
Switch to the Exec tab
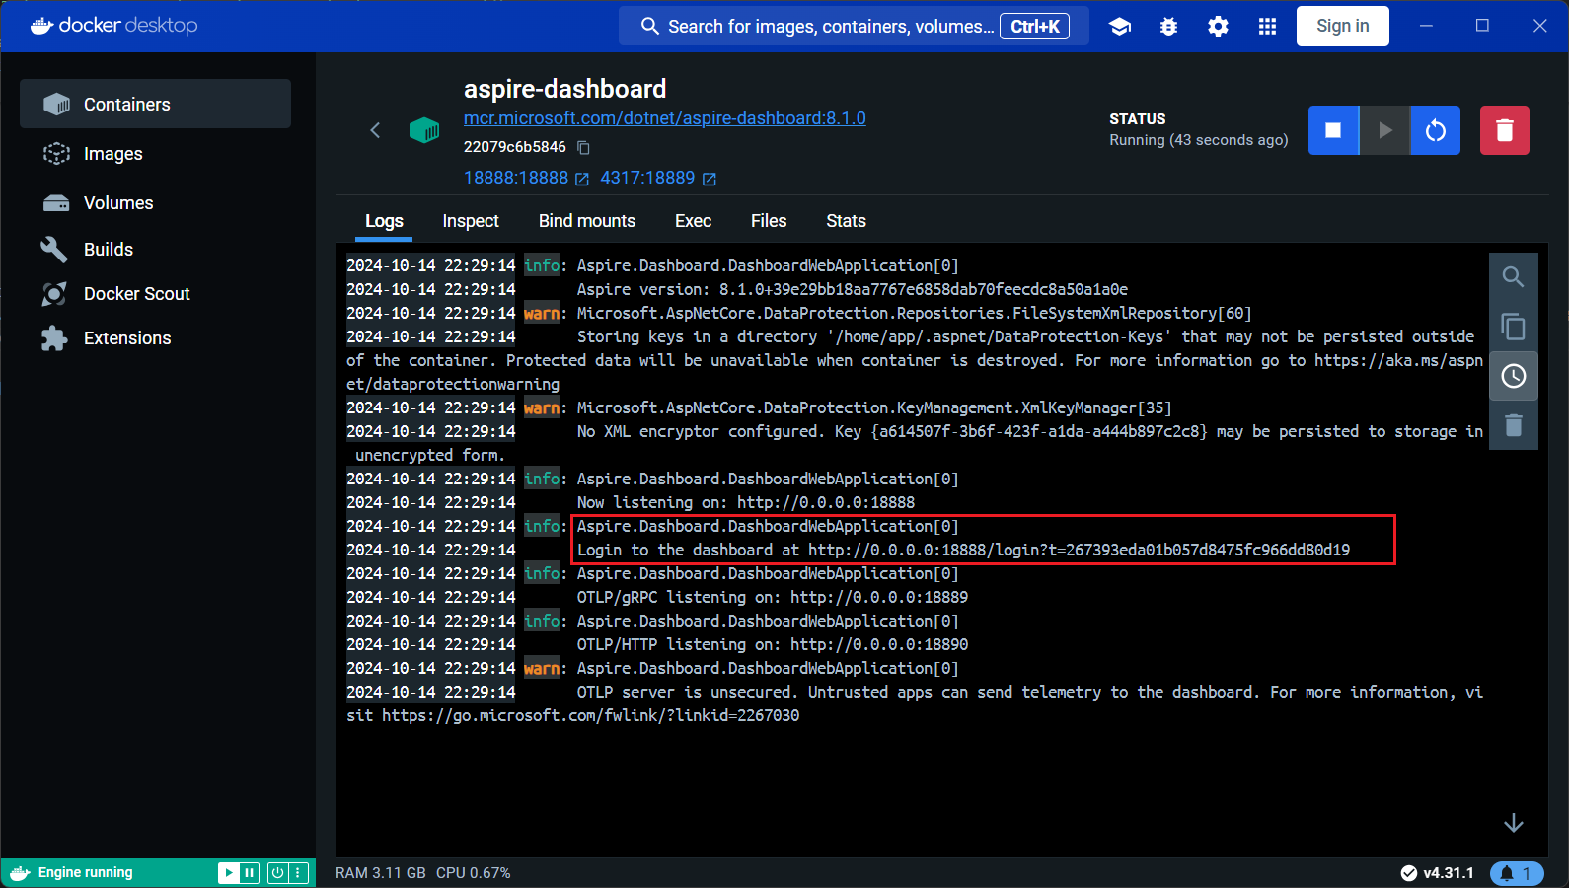click(x=693, y=221)
